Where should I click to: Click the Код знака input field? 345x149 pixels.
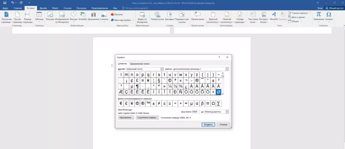(x=195, y=112)
